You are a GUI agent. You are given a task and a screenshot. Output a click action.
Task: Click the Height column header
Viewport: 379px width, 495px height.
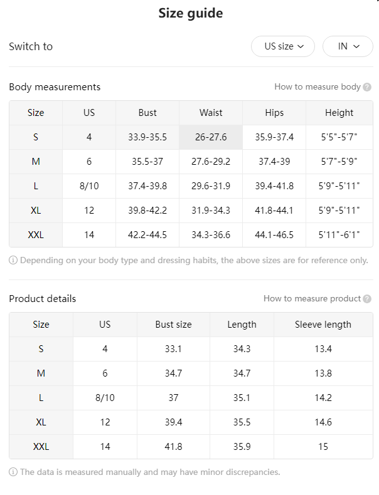tap(339, 113)
